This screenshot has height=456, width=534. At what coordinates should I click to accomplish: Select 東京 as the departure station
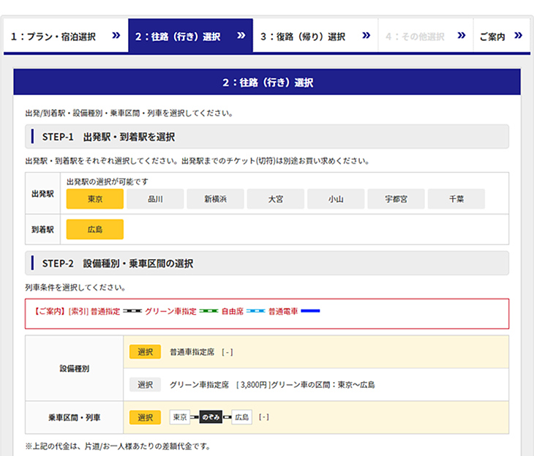point(94,199)
